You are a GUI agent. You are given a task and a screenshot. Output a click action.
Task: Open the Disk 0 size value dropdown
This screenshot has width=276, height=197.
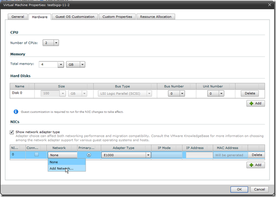point(63,94)
